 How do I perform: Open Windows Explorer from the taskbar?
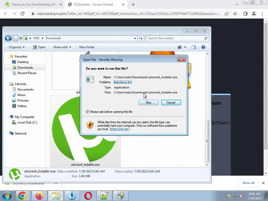[x=56, y=196]
